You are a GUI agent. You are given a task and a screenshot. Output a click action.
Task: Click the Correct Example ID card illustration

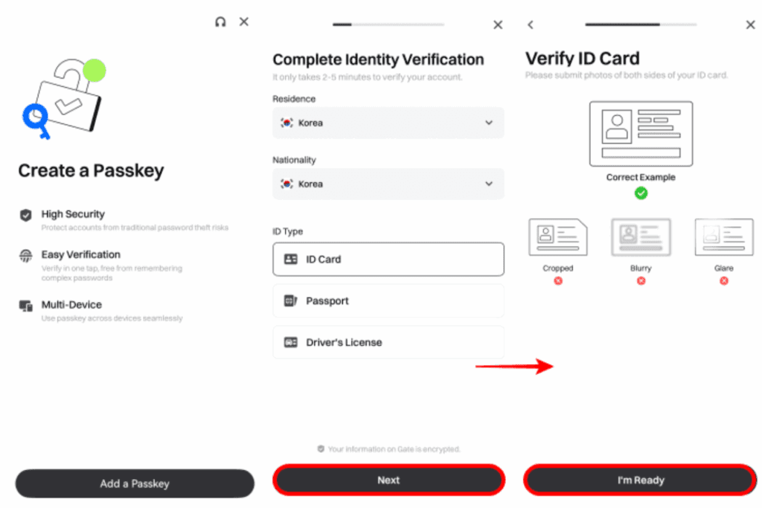(641, 134)
